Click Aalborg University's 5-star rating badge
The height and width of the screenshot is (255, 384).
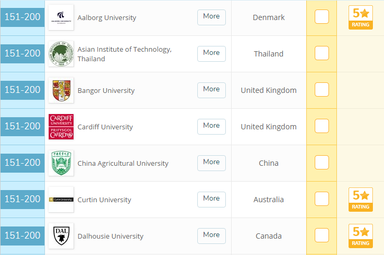361,17
